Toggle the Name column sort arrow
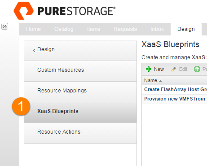The width and height of the screenshot is (207, 166). [160, 81]
